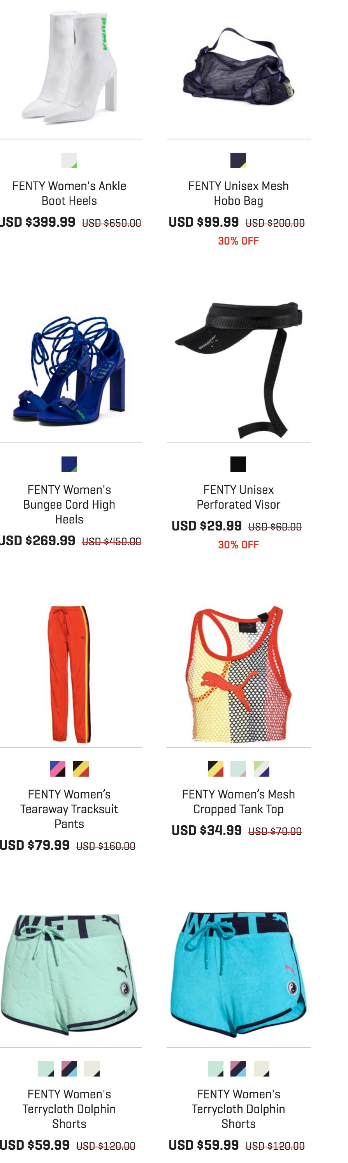Open the FENTY Unisex Mesh Hobo Bag link
This screenshot has width=348, height=1163.
click(238, 193)
